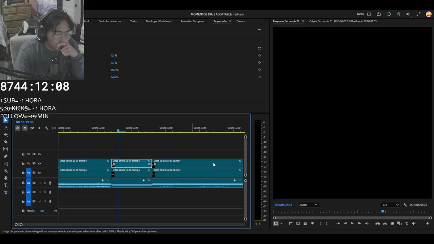The image size is (434, 244).
Task: Select the Propiedades tab
Action: (220, 21)
